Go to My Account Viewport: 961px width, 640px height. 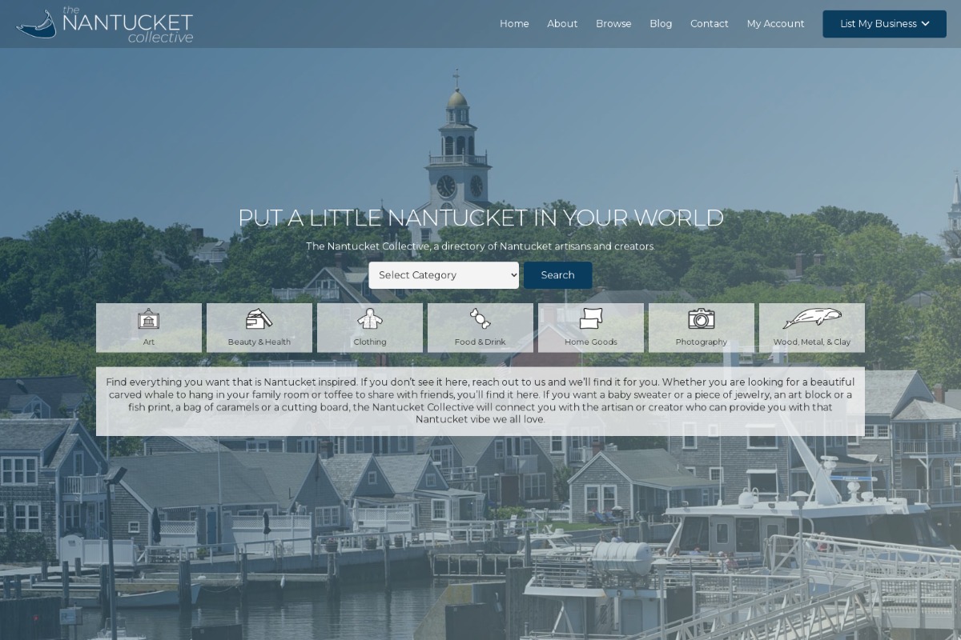(776, 24)
